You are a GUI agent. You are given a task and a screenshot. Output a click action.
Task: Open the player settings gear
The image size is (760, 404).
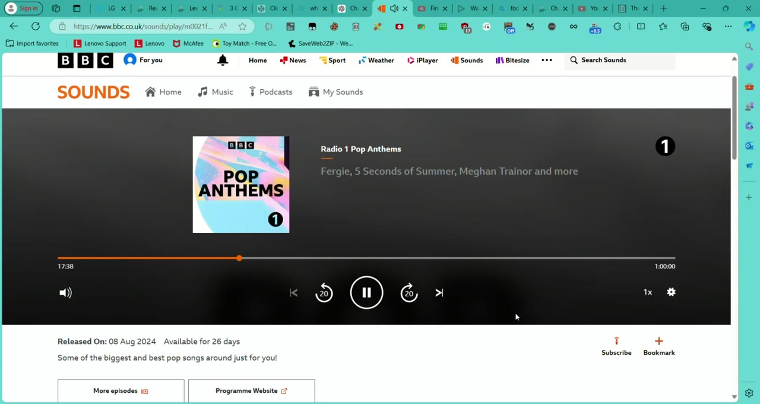[671, 292]
